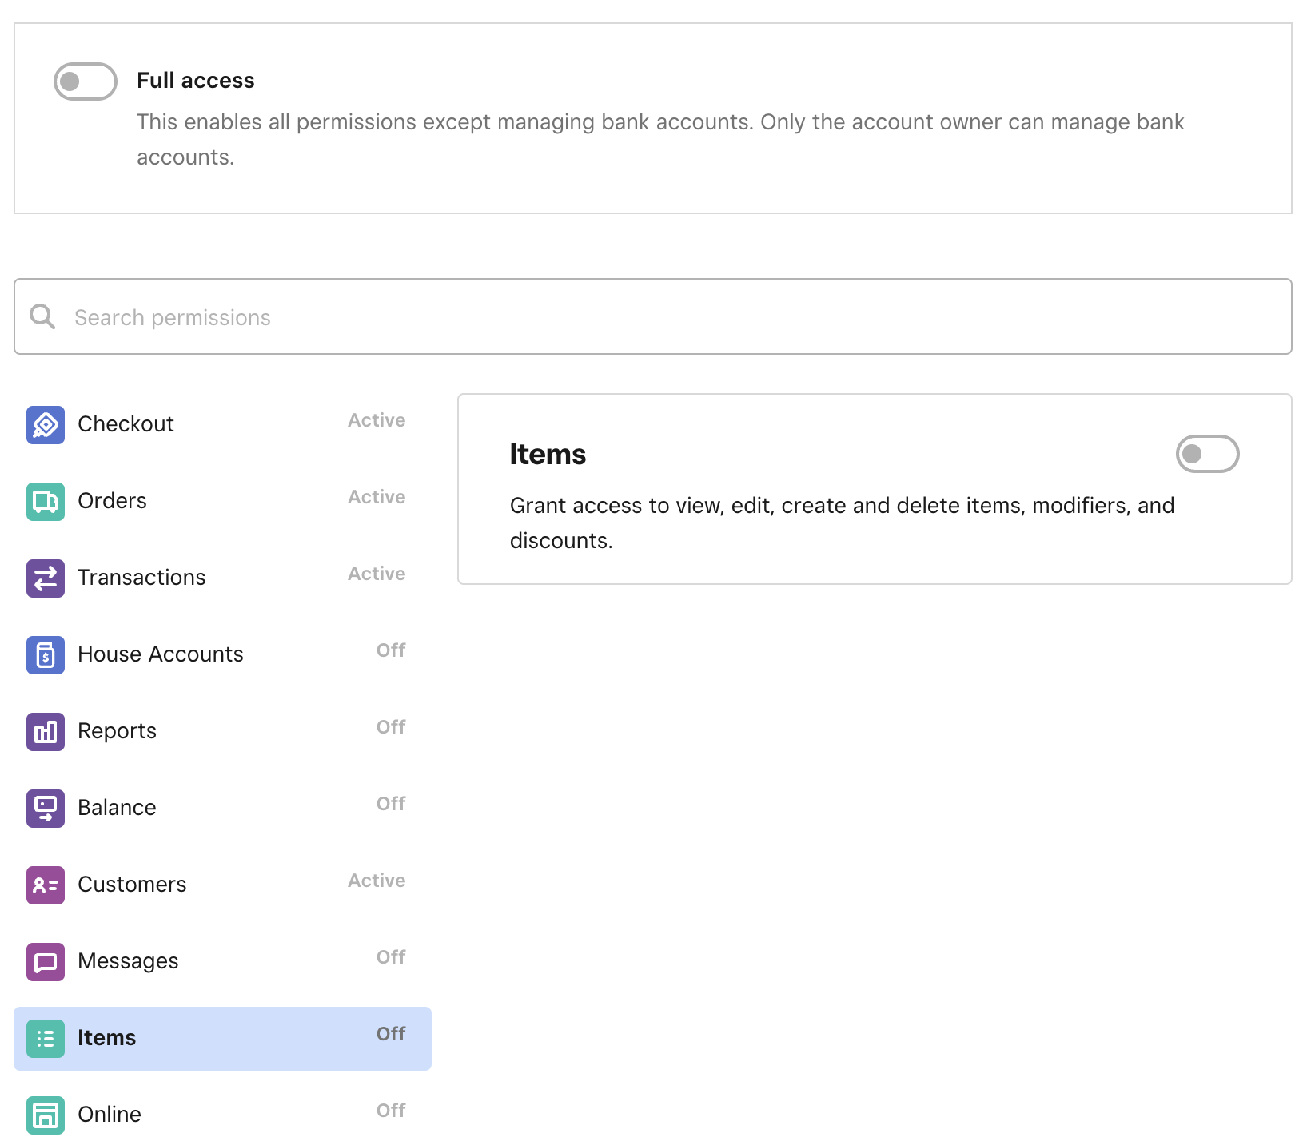Click the Messages chat bubble icon

[46, 961]
